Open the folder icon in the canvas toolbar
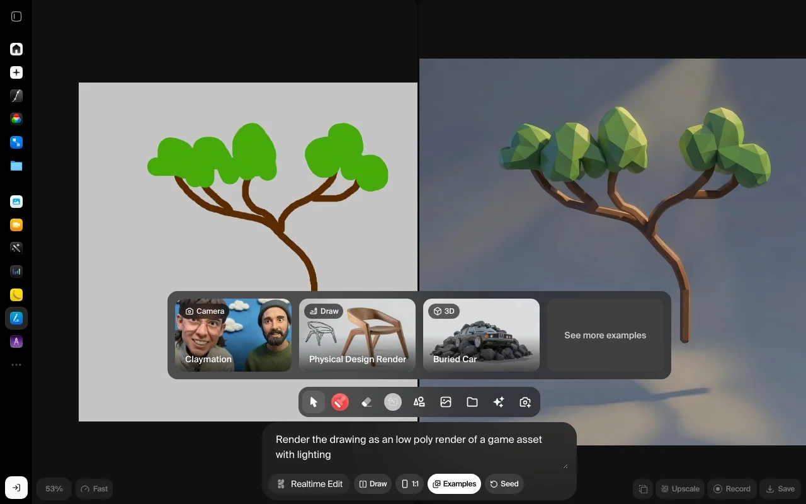The image size is (806, 504). click(472, 402)
